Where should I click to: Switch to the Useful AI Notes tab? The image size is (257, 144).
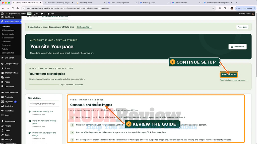coord(186,2)
